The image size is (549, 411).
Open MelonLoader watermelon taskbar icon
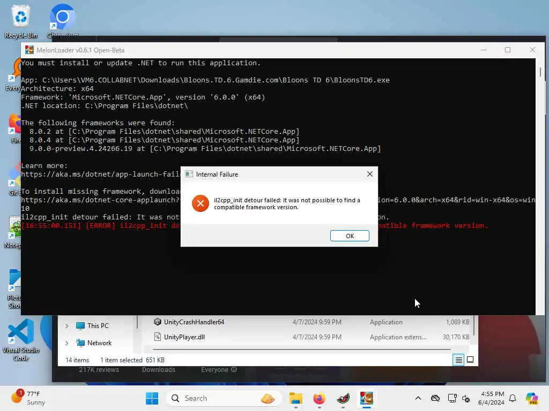click(x=343, y=398)
